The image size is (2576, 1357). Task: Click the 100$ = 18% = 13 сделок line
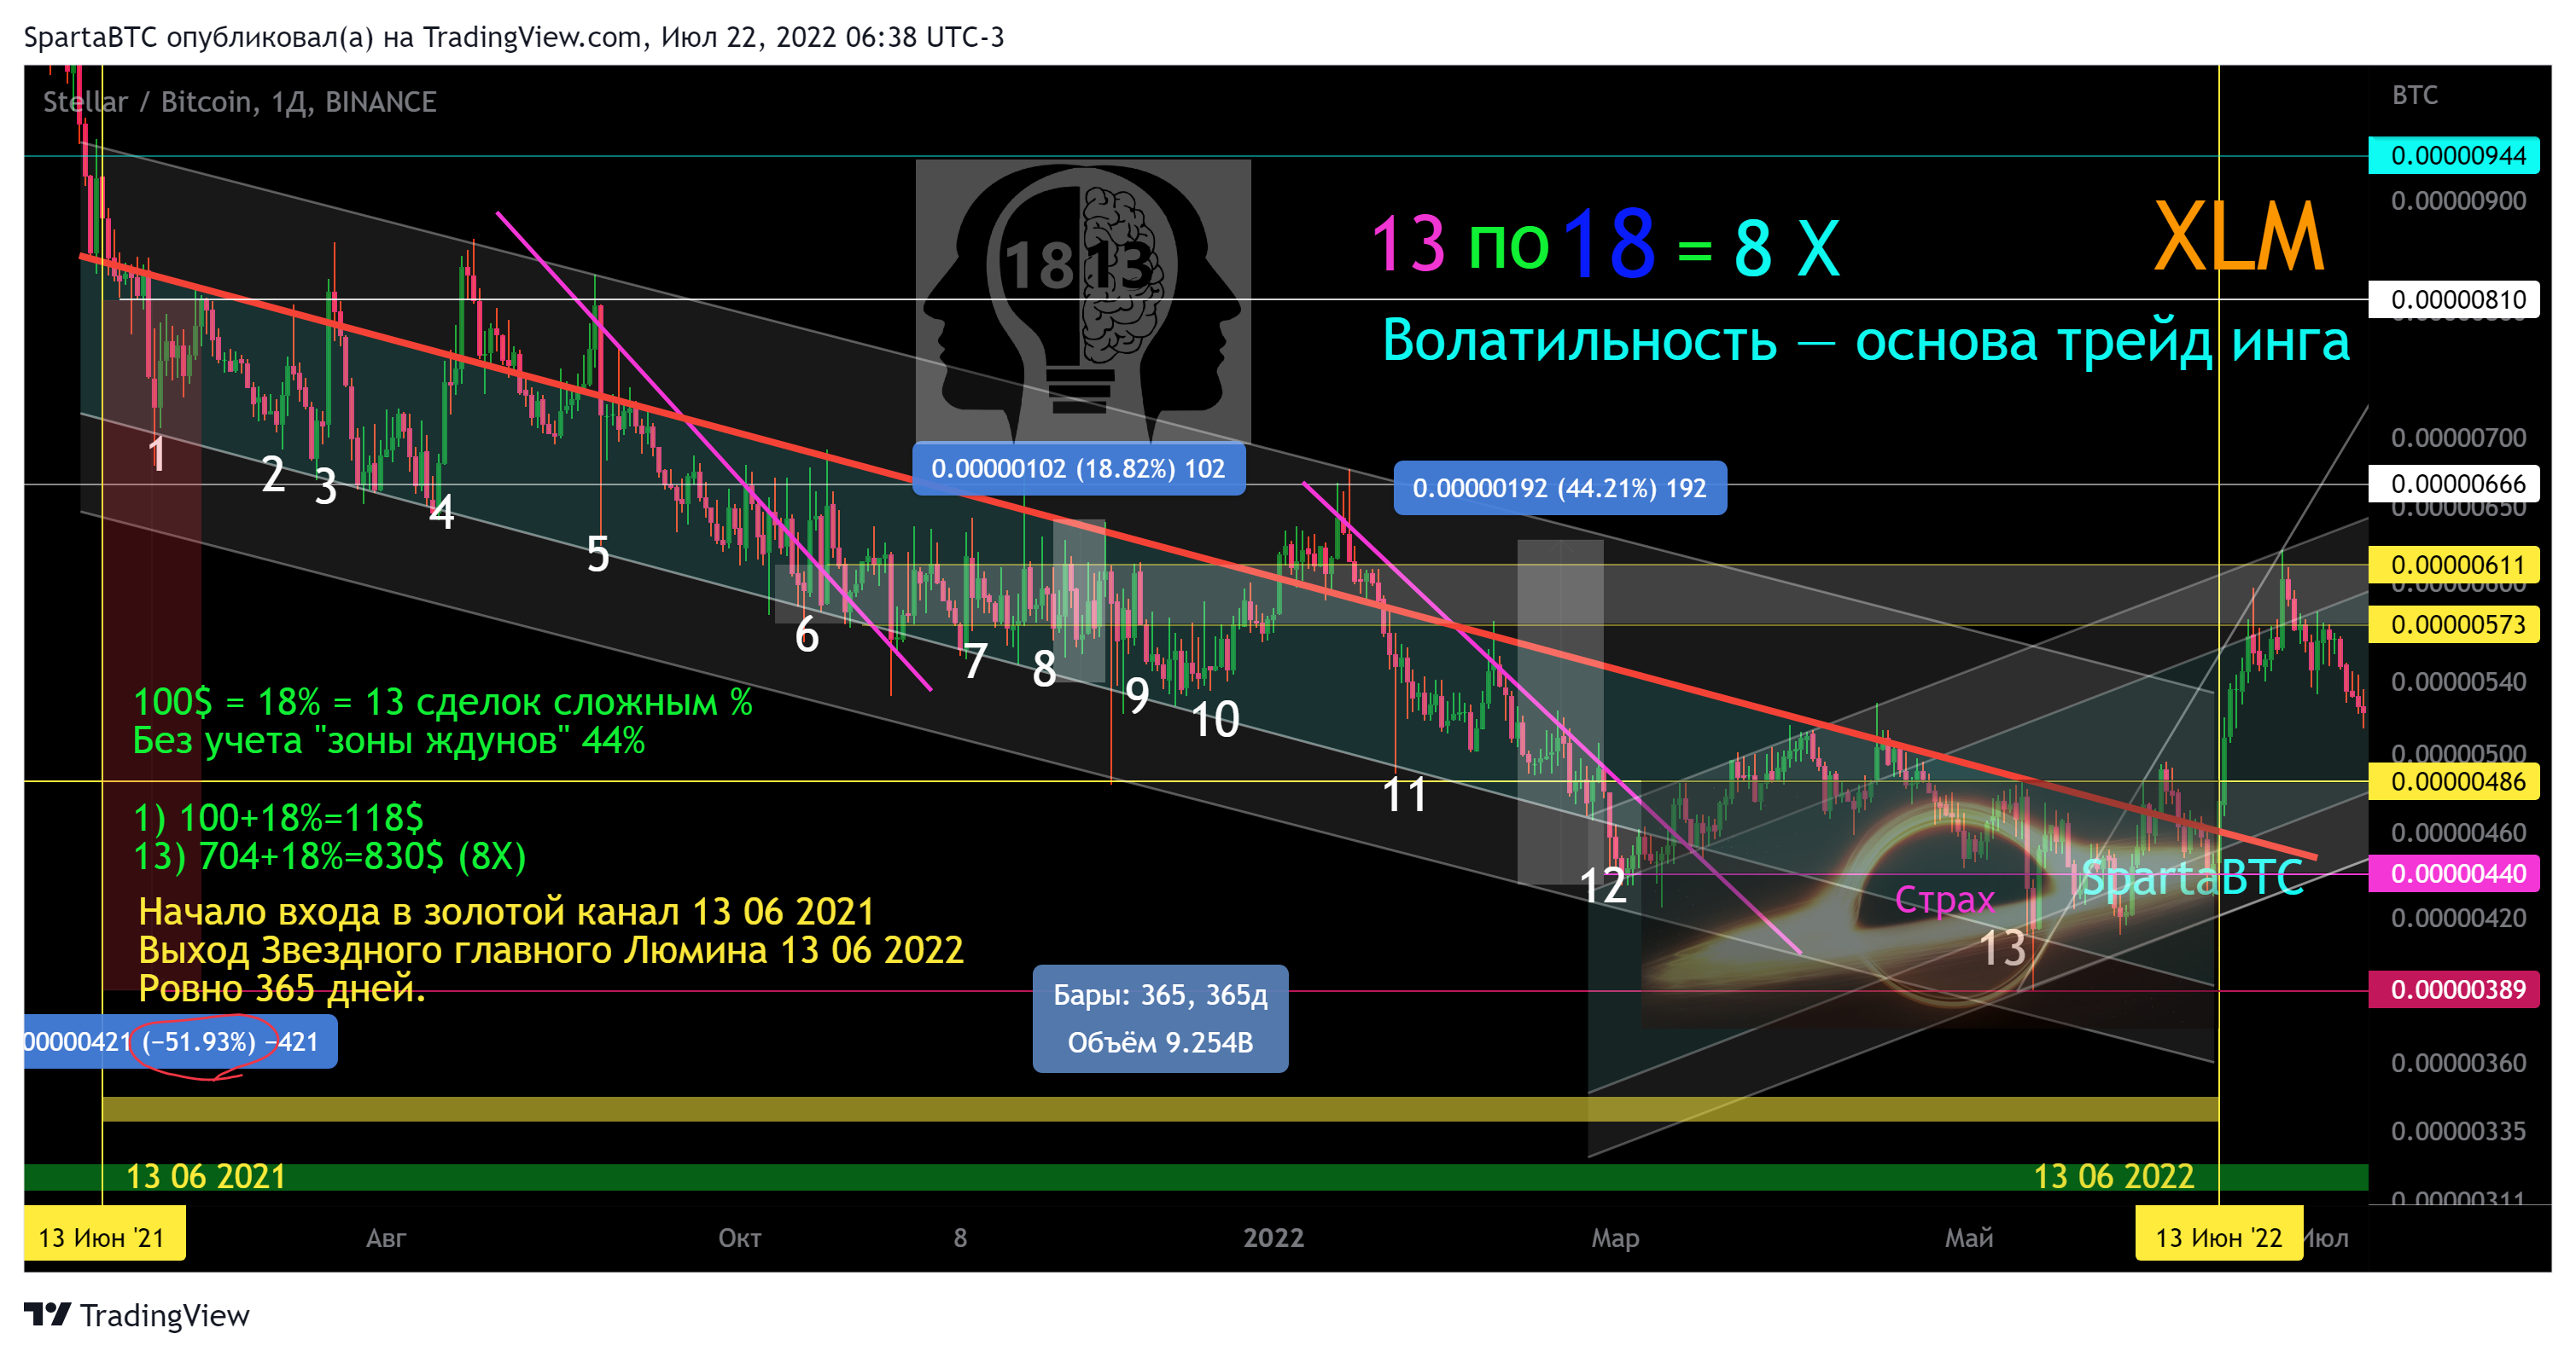point(443,703)
